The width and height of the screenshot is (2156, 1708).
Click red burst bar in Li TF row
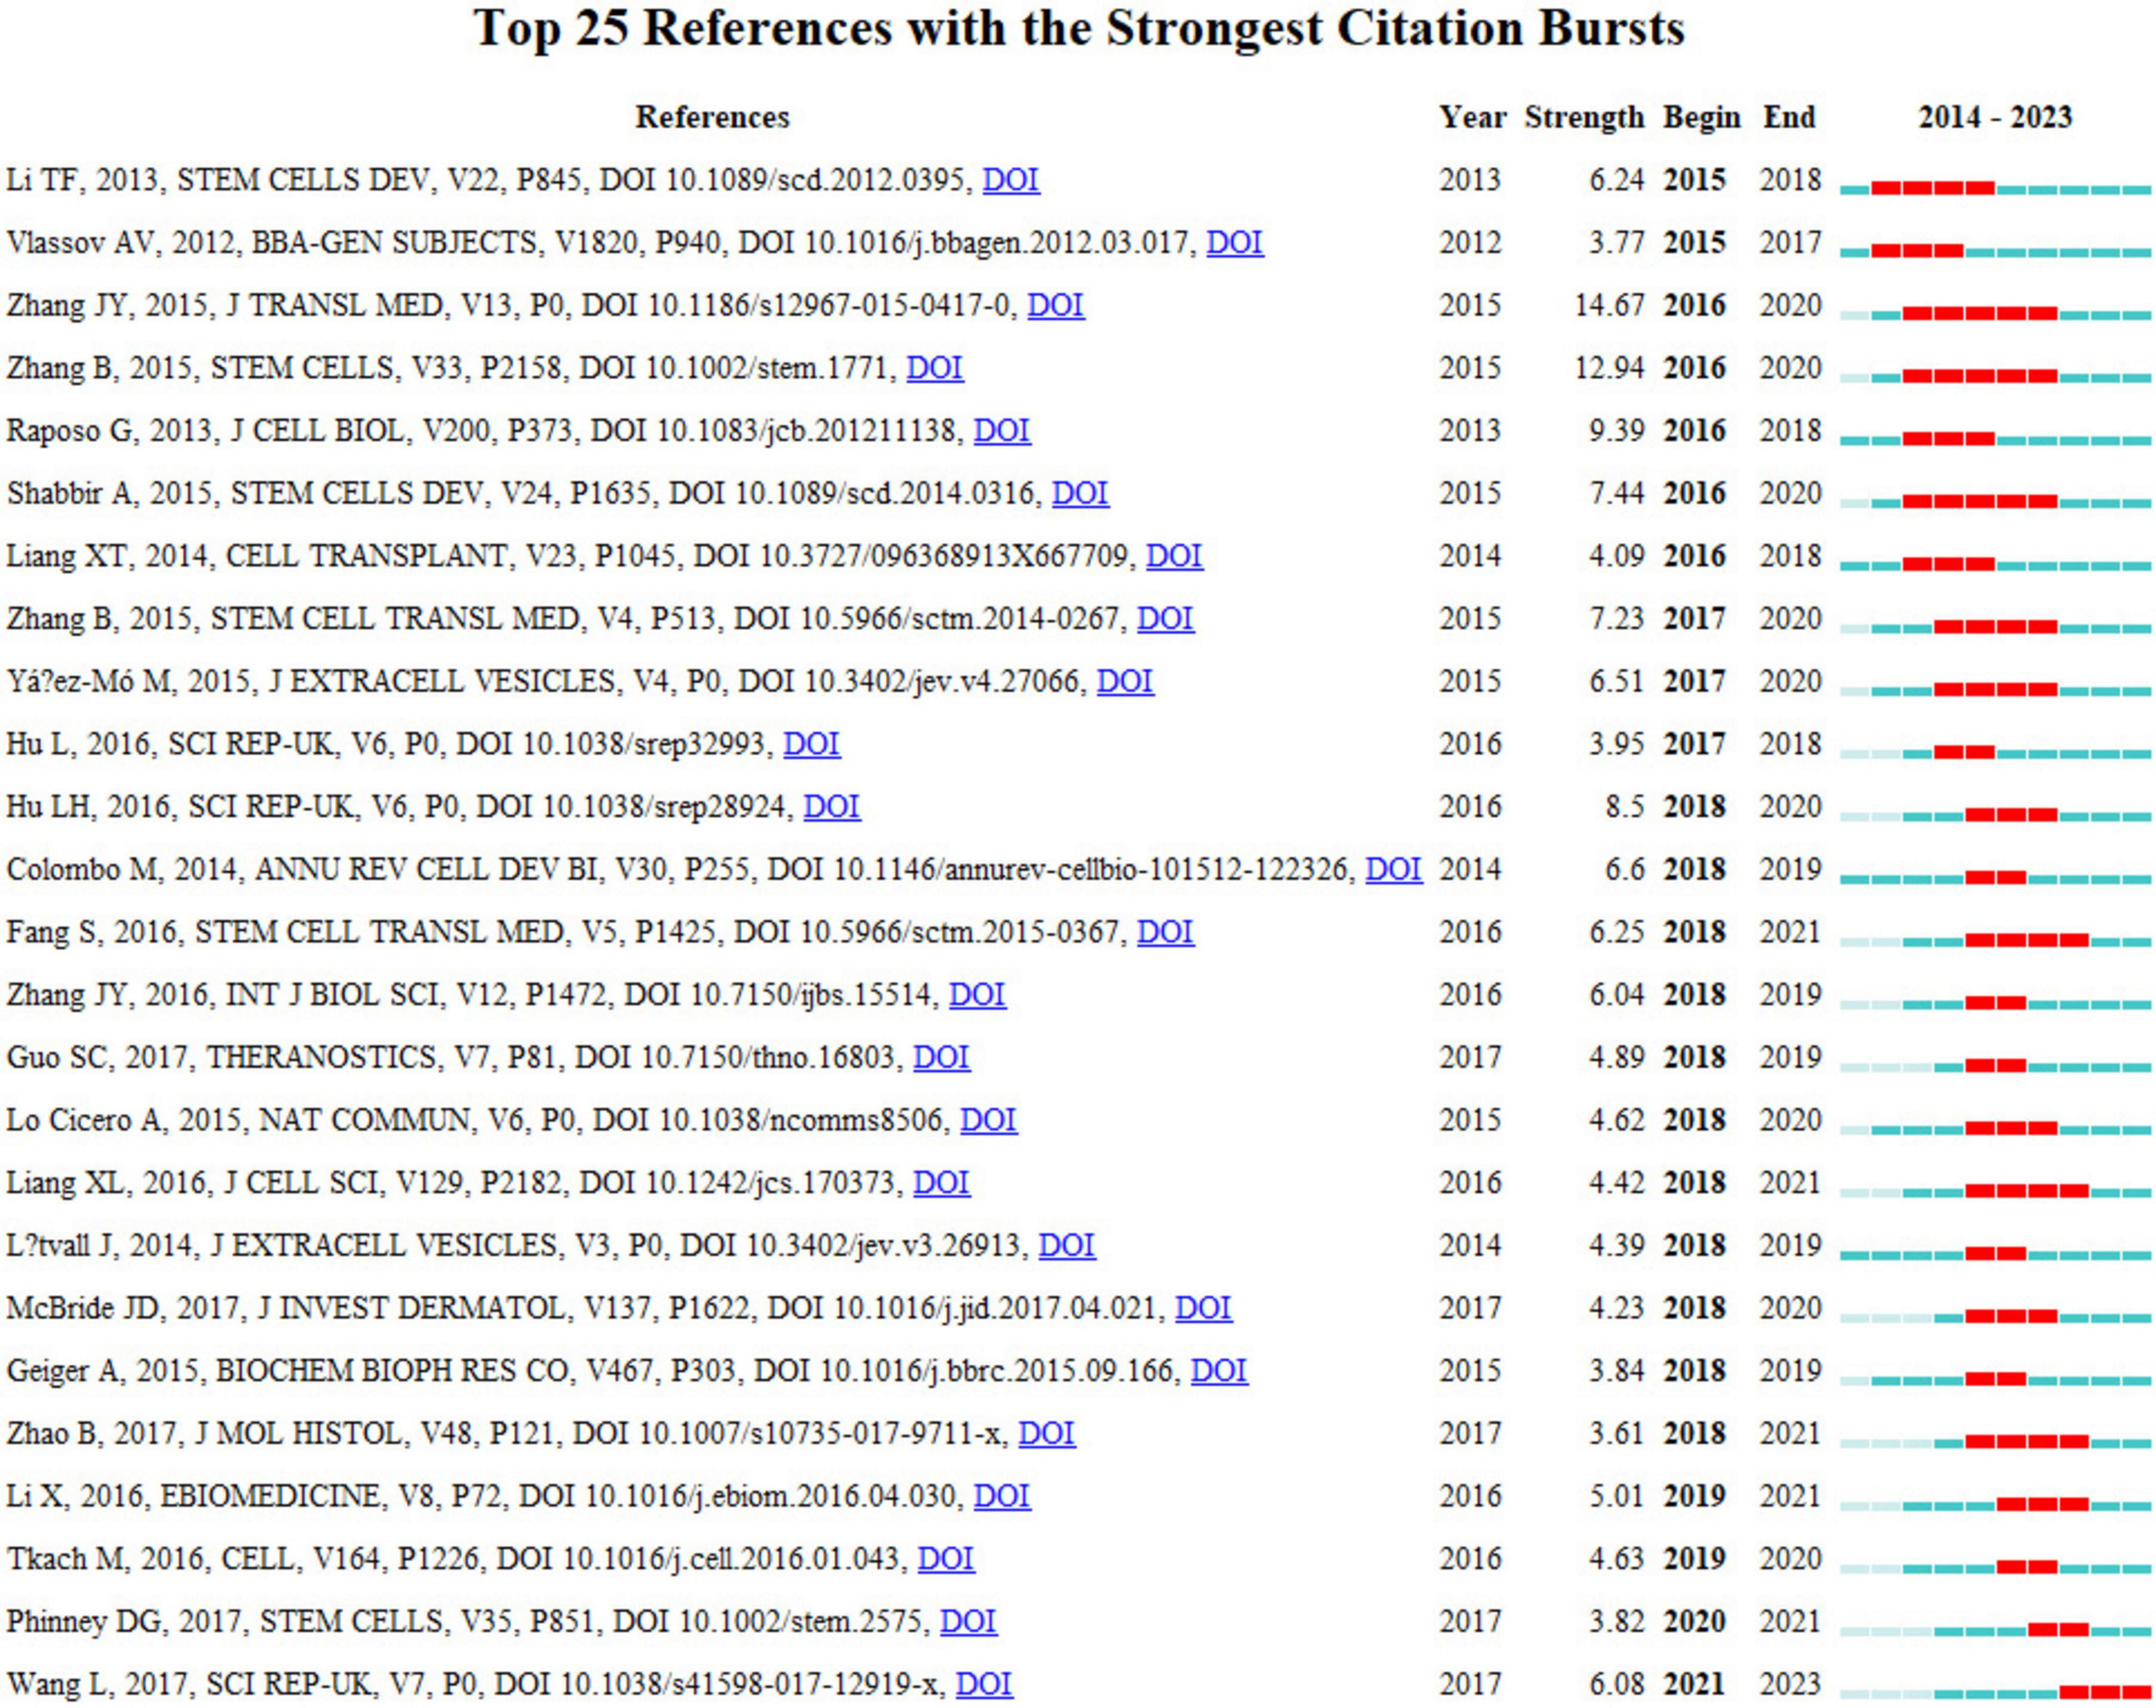[x=1933, y=188]
